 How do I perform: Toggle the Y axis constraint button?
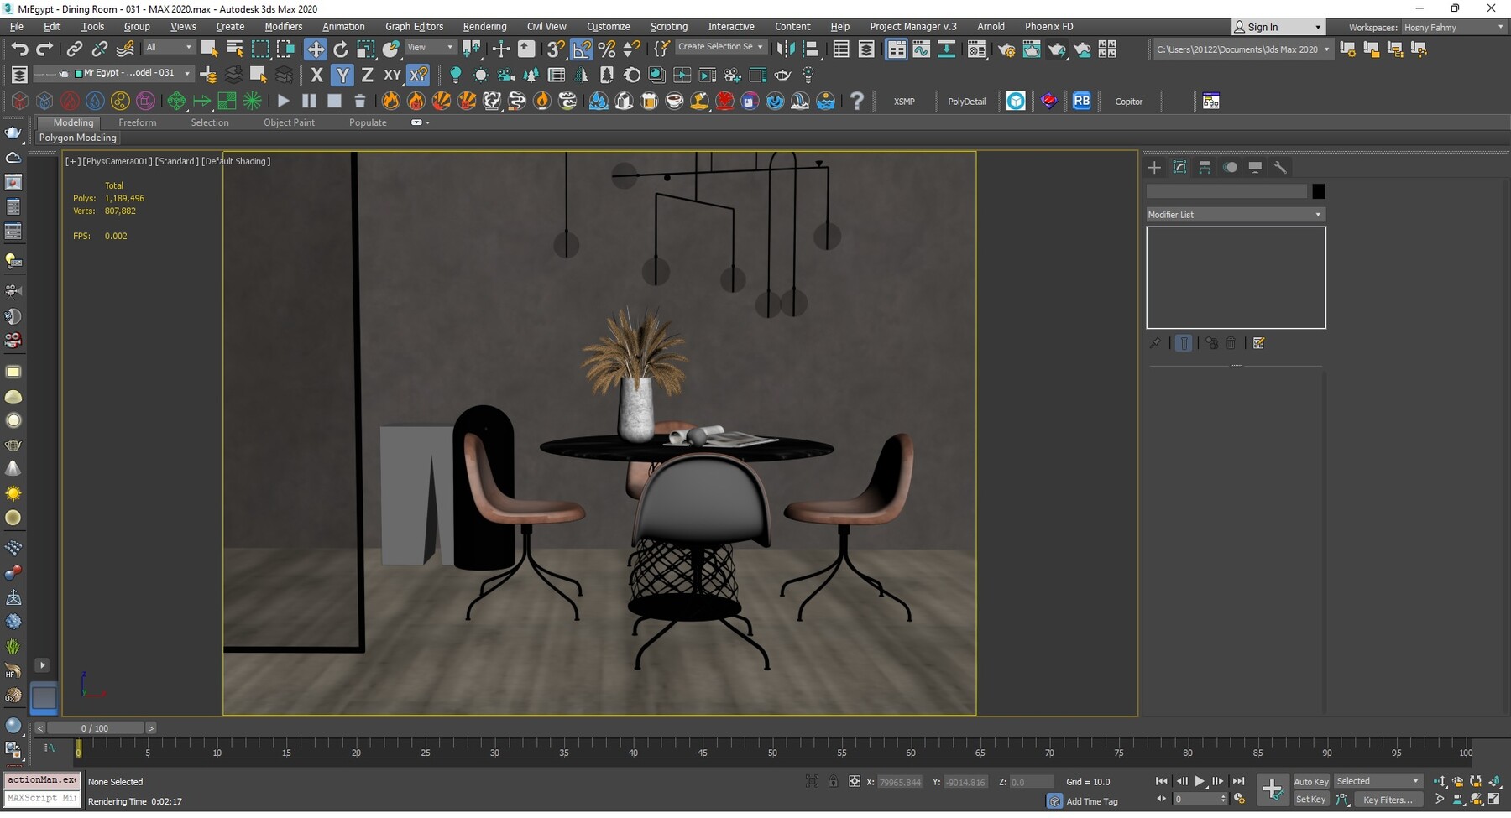point(342,75)
